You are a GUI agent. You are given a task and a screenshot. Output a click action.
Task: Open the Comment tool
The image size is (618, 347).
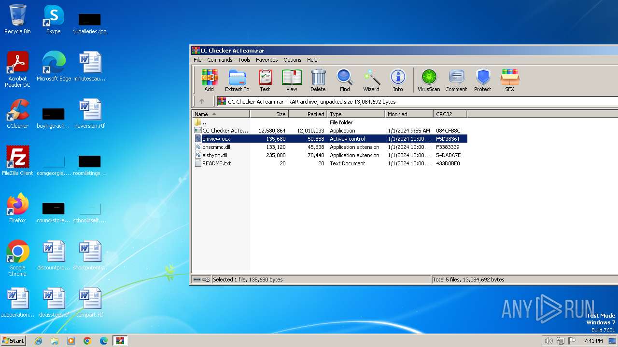[456, 80]
